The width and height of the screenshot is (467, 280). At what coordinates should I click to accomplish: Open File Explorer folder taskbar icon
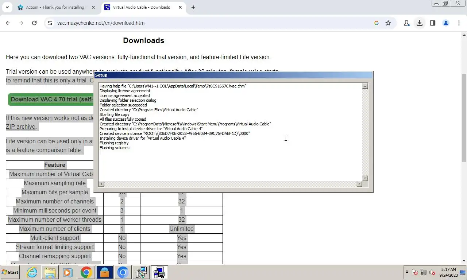pyautogui.click(x=50, y=272)
